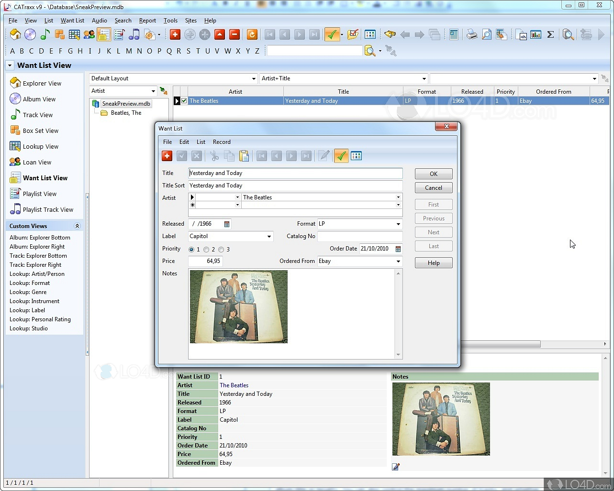Click The Beatles link in details pane
The image size is (614, 491).
(234, 385)
